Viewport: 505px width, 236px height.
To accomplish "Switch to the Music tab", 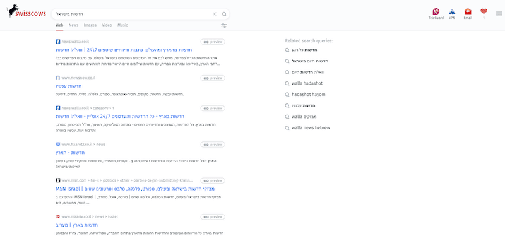I will [122, 25].
